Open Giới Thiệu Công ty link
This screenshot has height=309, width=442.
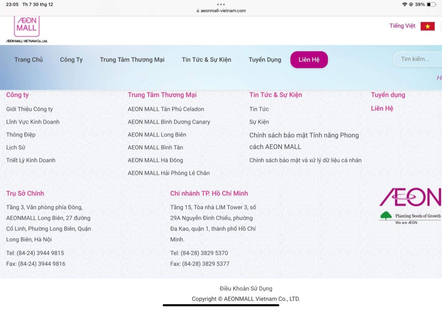tap(30, 109)
